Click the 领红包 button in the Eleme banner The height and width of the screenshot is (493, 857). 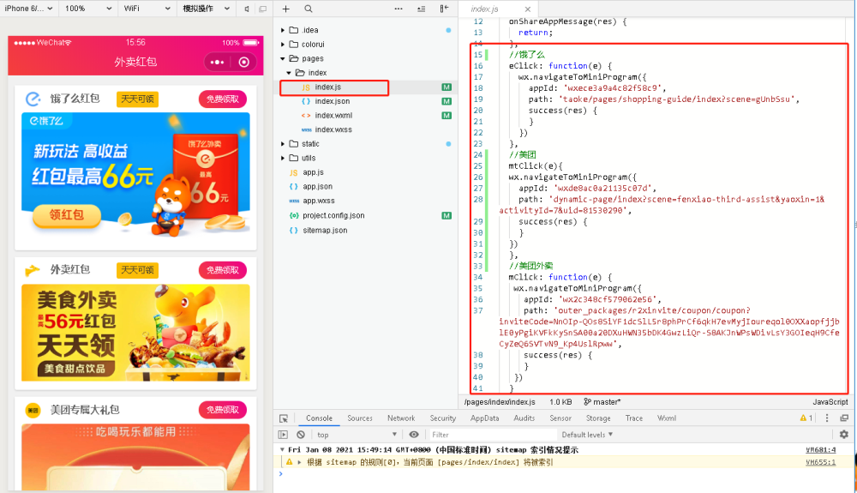coord(67,215)
